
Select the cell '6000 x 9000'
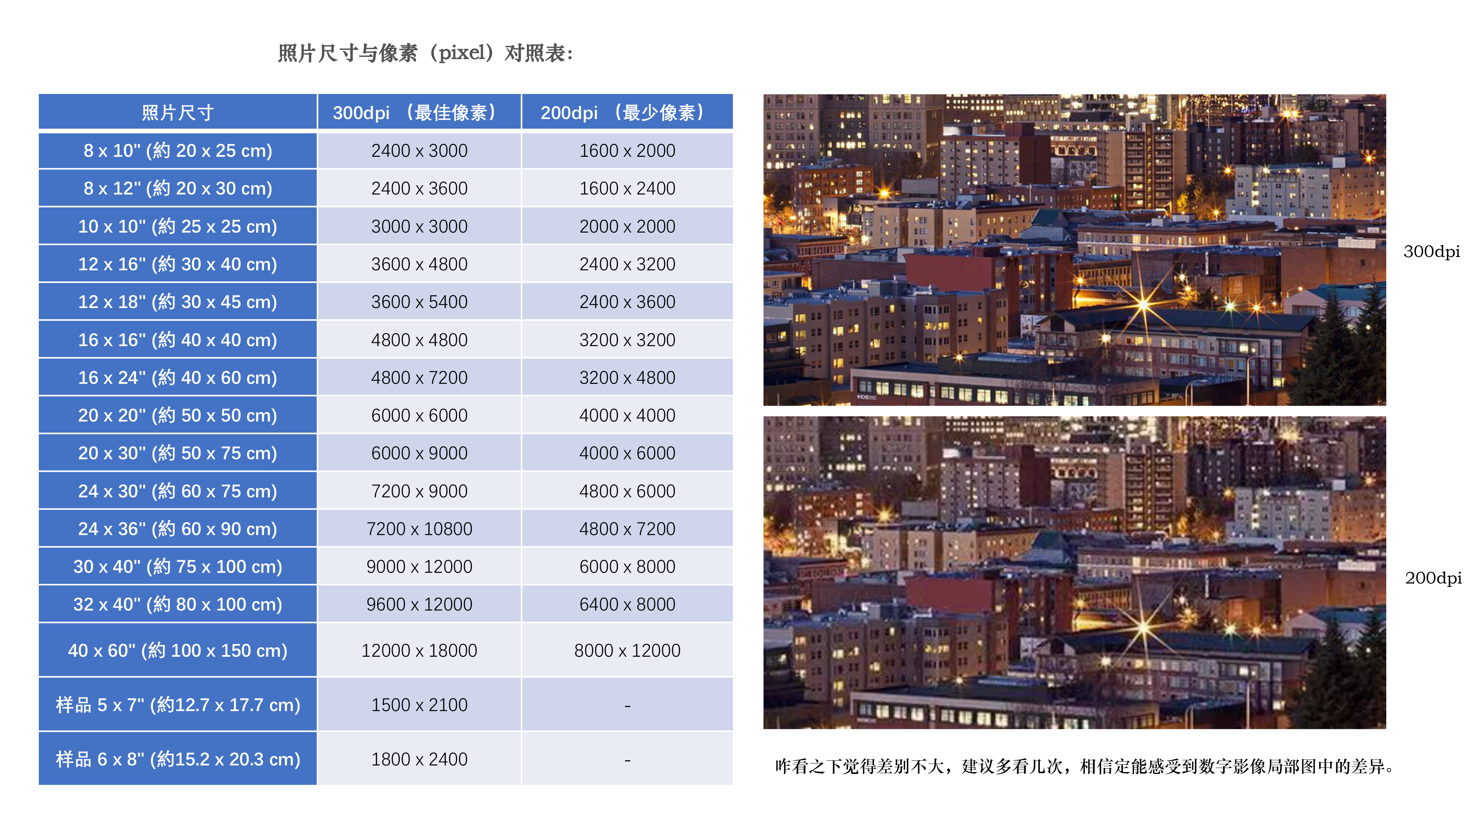coord(419,453)
